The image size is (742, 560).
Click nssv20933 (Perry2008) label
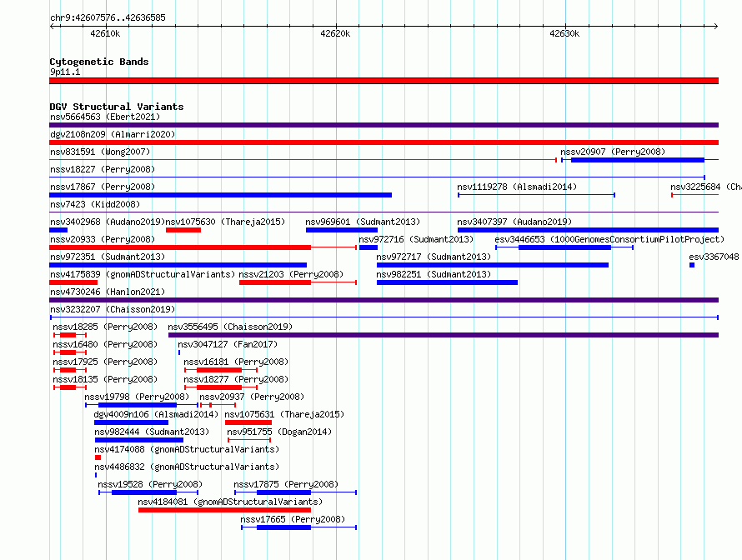[x=103, y=239]
